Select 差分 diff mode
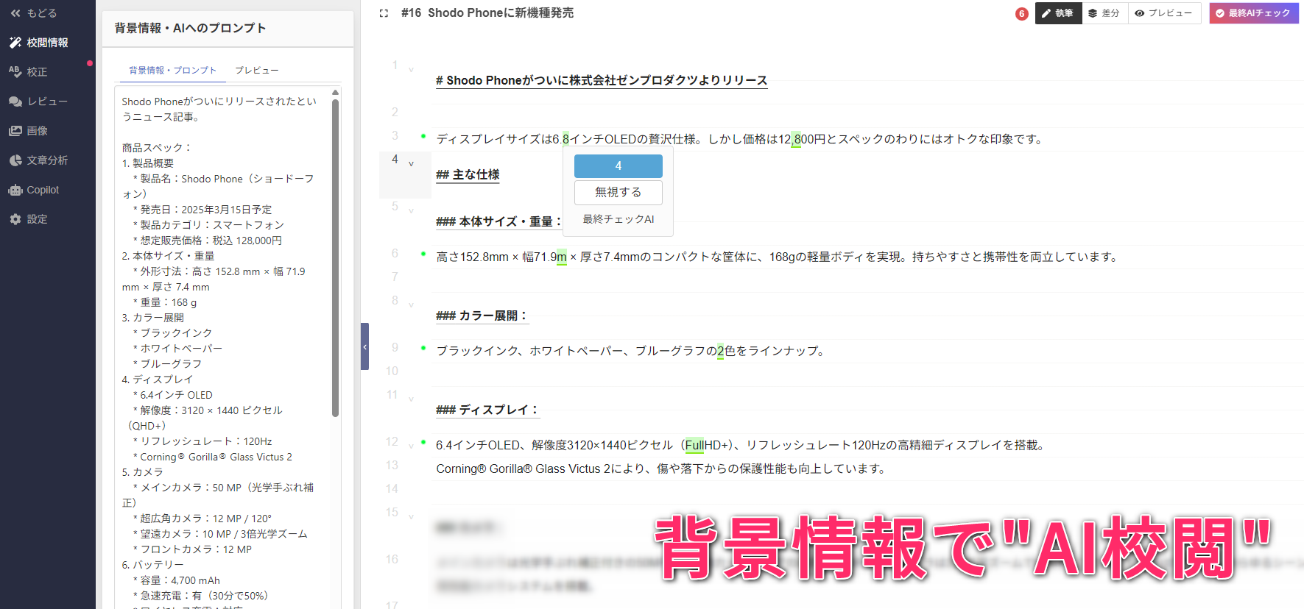This screenshot has height=609, width=1304. pyautogui.click(x=1104, y=13)
